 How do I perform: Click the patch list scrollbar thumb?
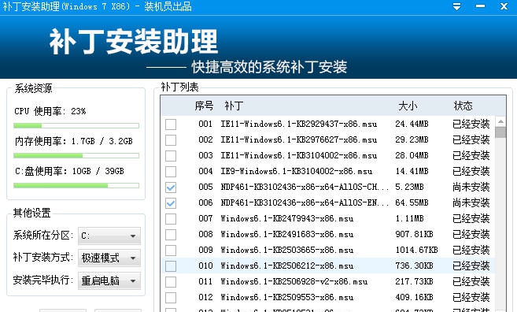tap(500, 132)
